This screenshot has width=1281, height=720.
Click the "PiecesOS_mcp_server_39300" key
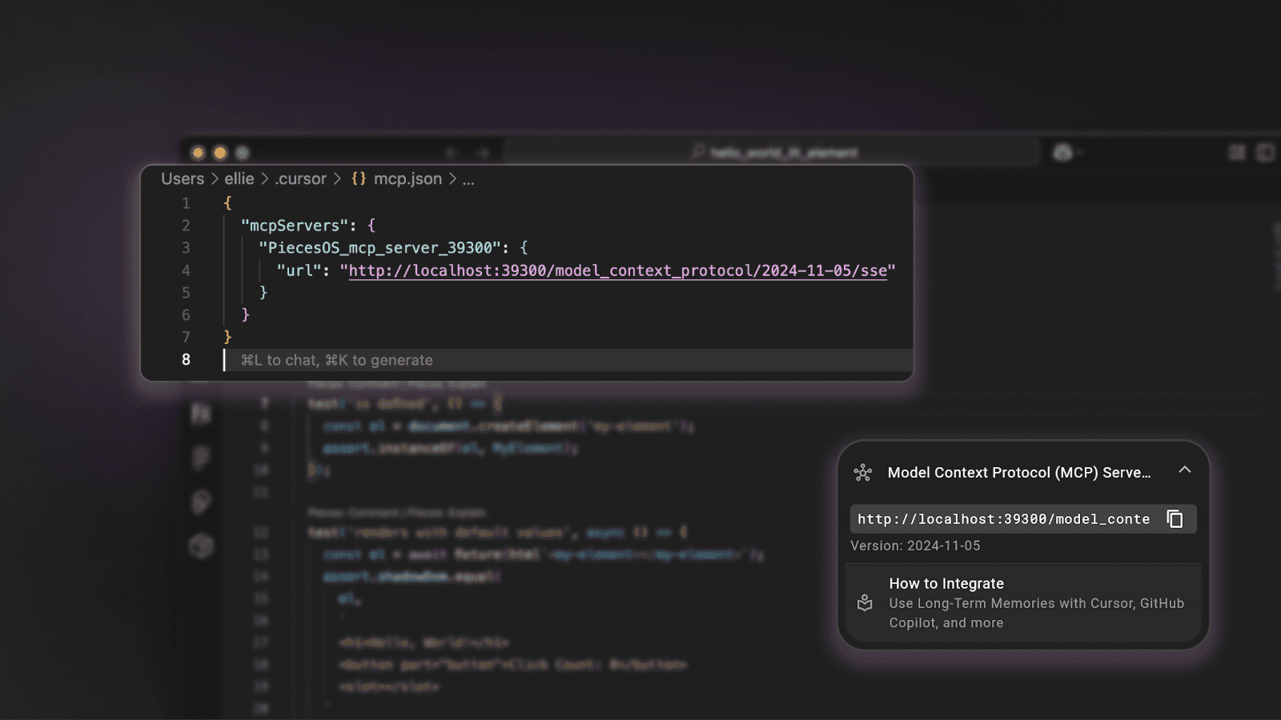[379, 248]
